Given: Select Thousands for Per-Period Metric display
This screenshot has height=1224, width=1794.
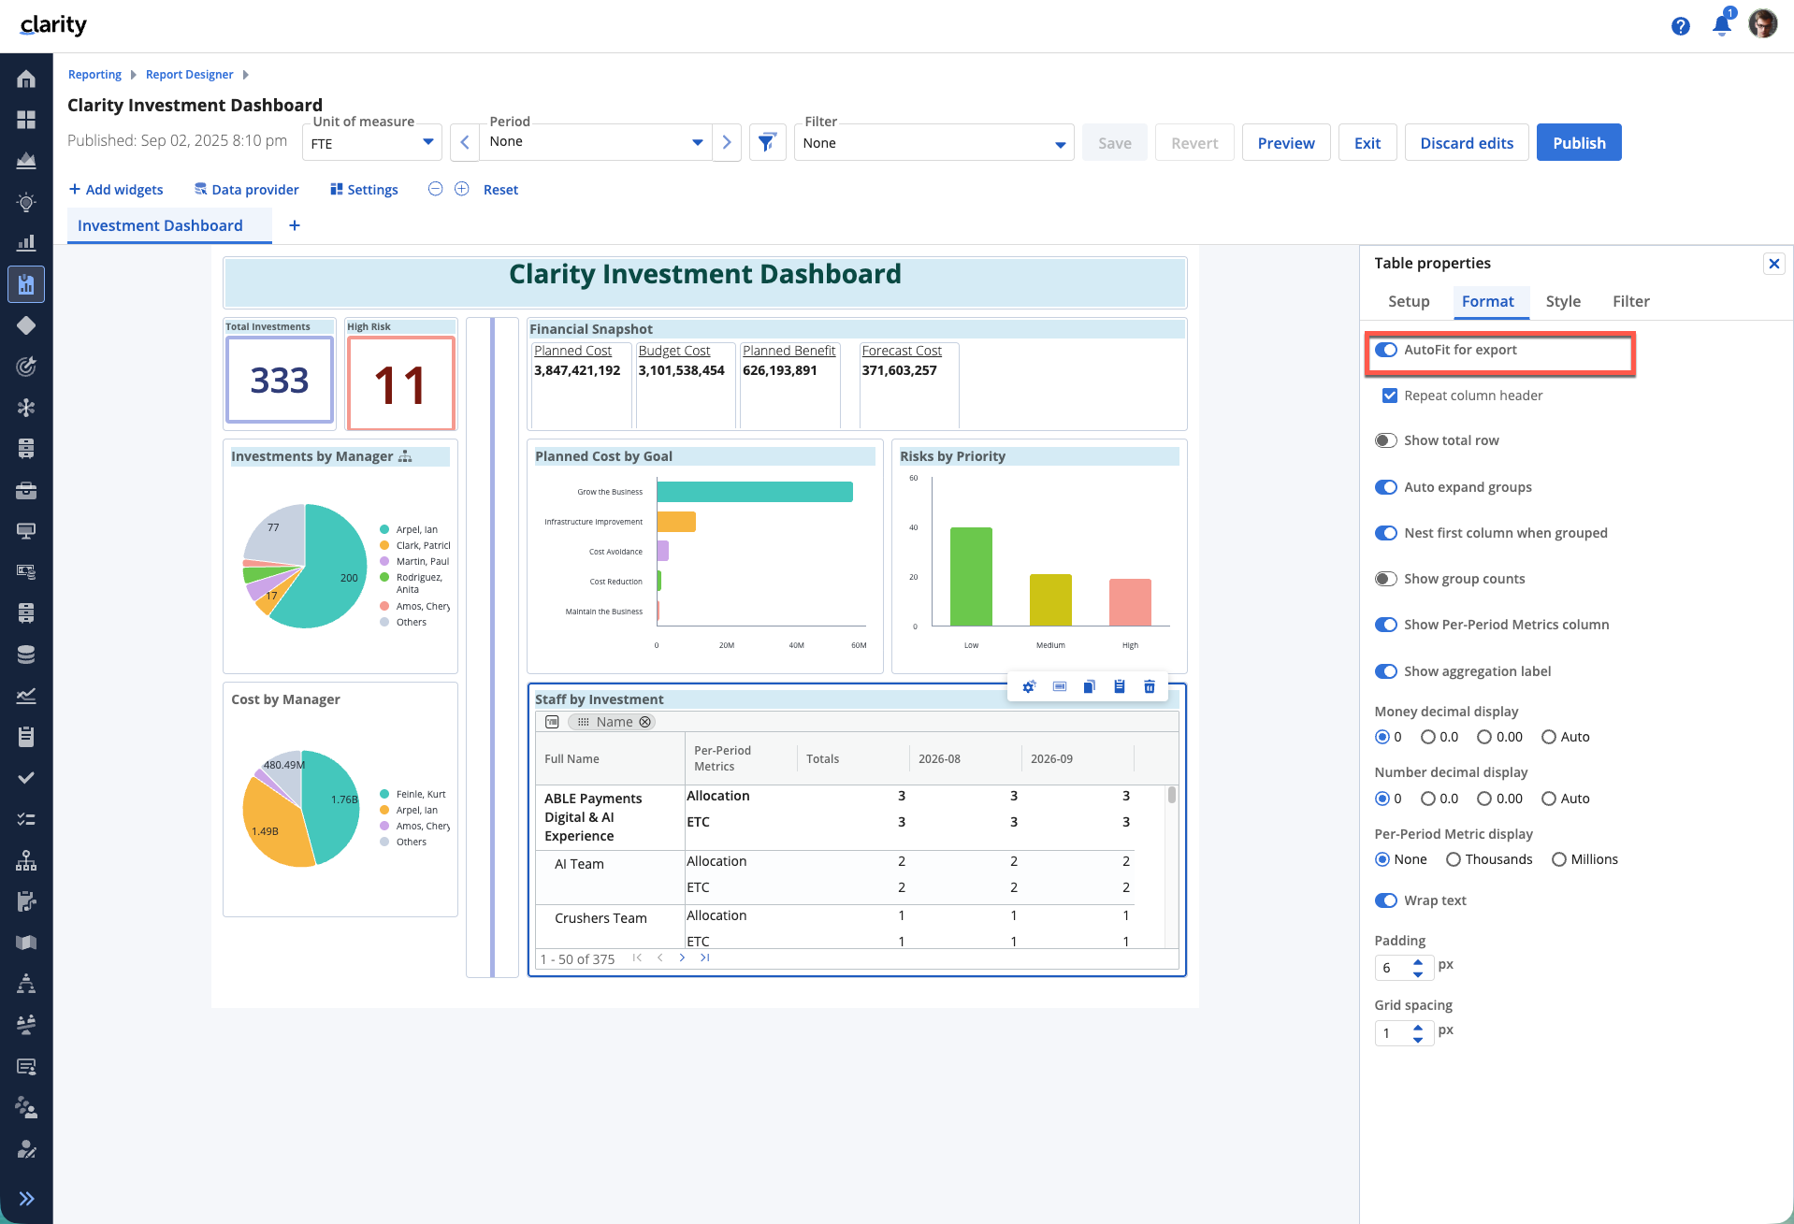Looking at the screenshot, I should click(1454, 859).
